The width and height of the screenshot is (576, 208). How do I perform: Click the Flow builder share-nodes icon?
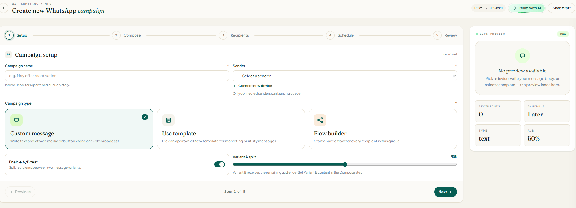pos(320,120)
